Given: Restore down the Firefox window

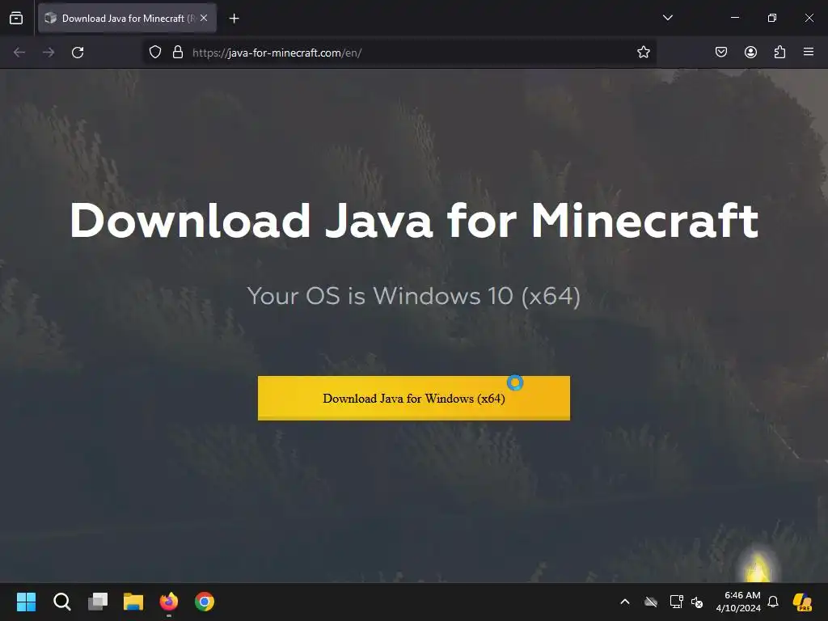Looking at the screenshot, I should pyautogui.click(x=772, y=18).
